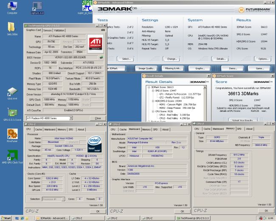Image resolution: width=276 pixels, height=221 pixels.
Task: Open the Set1.ODb6 folder on desktop
Action: click(x=12, y=29)
